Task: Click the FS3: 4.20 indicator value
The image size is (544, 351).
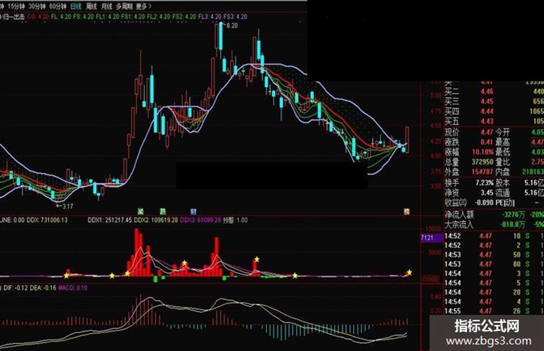Action: (x=235, y=17)
